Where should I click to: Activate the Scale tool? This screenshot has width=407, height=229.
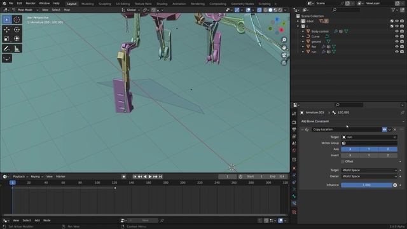[7, 39]
